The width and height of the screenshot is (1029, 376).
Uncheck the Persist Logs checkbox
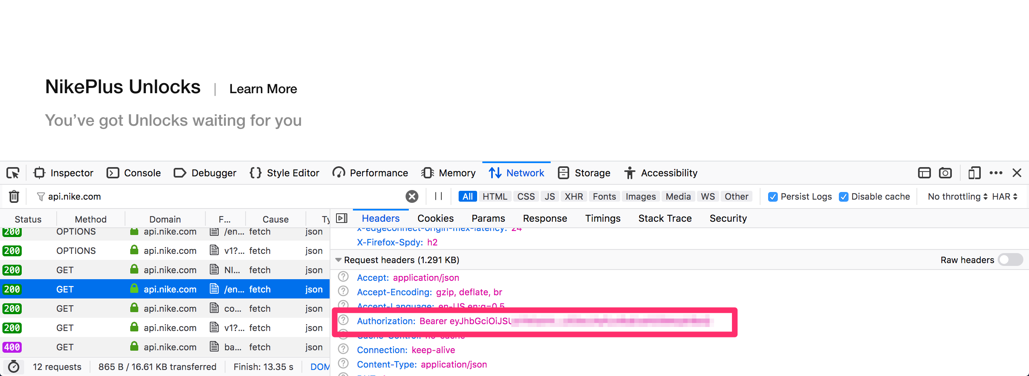[773, 197]
